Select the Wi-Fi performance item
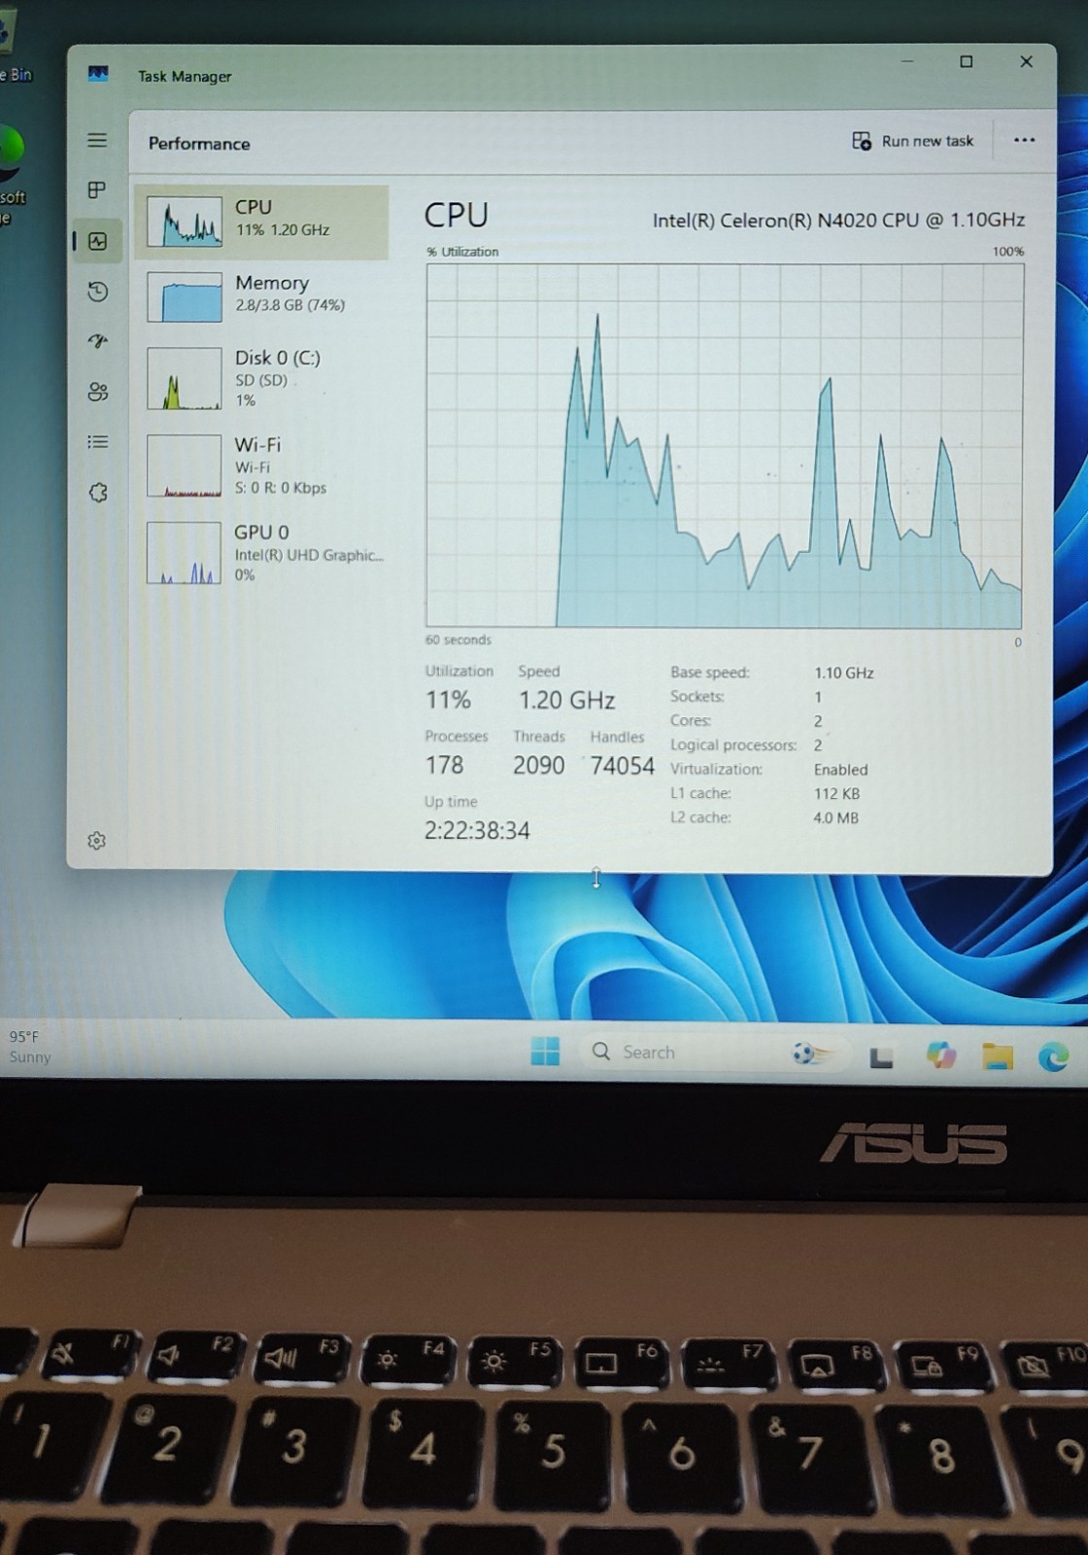Image resolution: width=1088 pixels, height=1555 pixels. click(261, 466)
